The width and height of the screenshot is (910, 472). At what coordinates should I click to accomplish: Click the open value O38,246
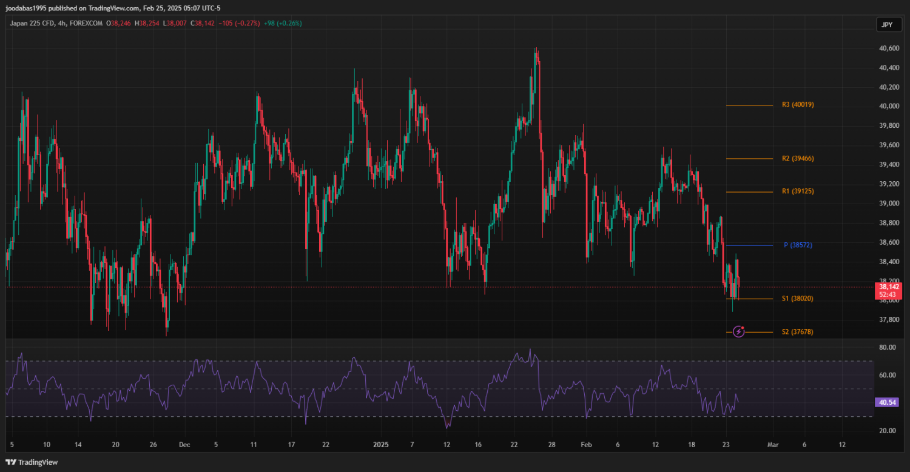point(118,23)
